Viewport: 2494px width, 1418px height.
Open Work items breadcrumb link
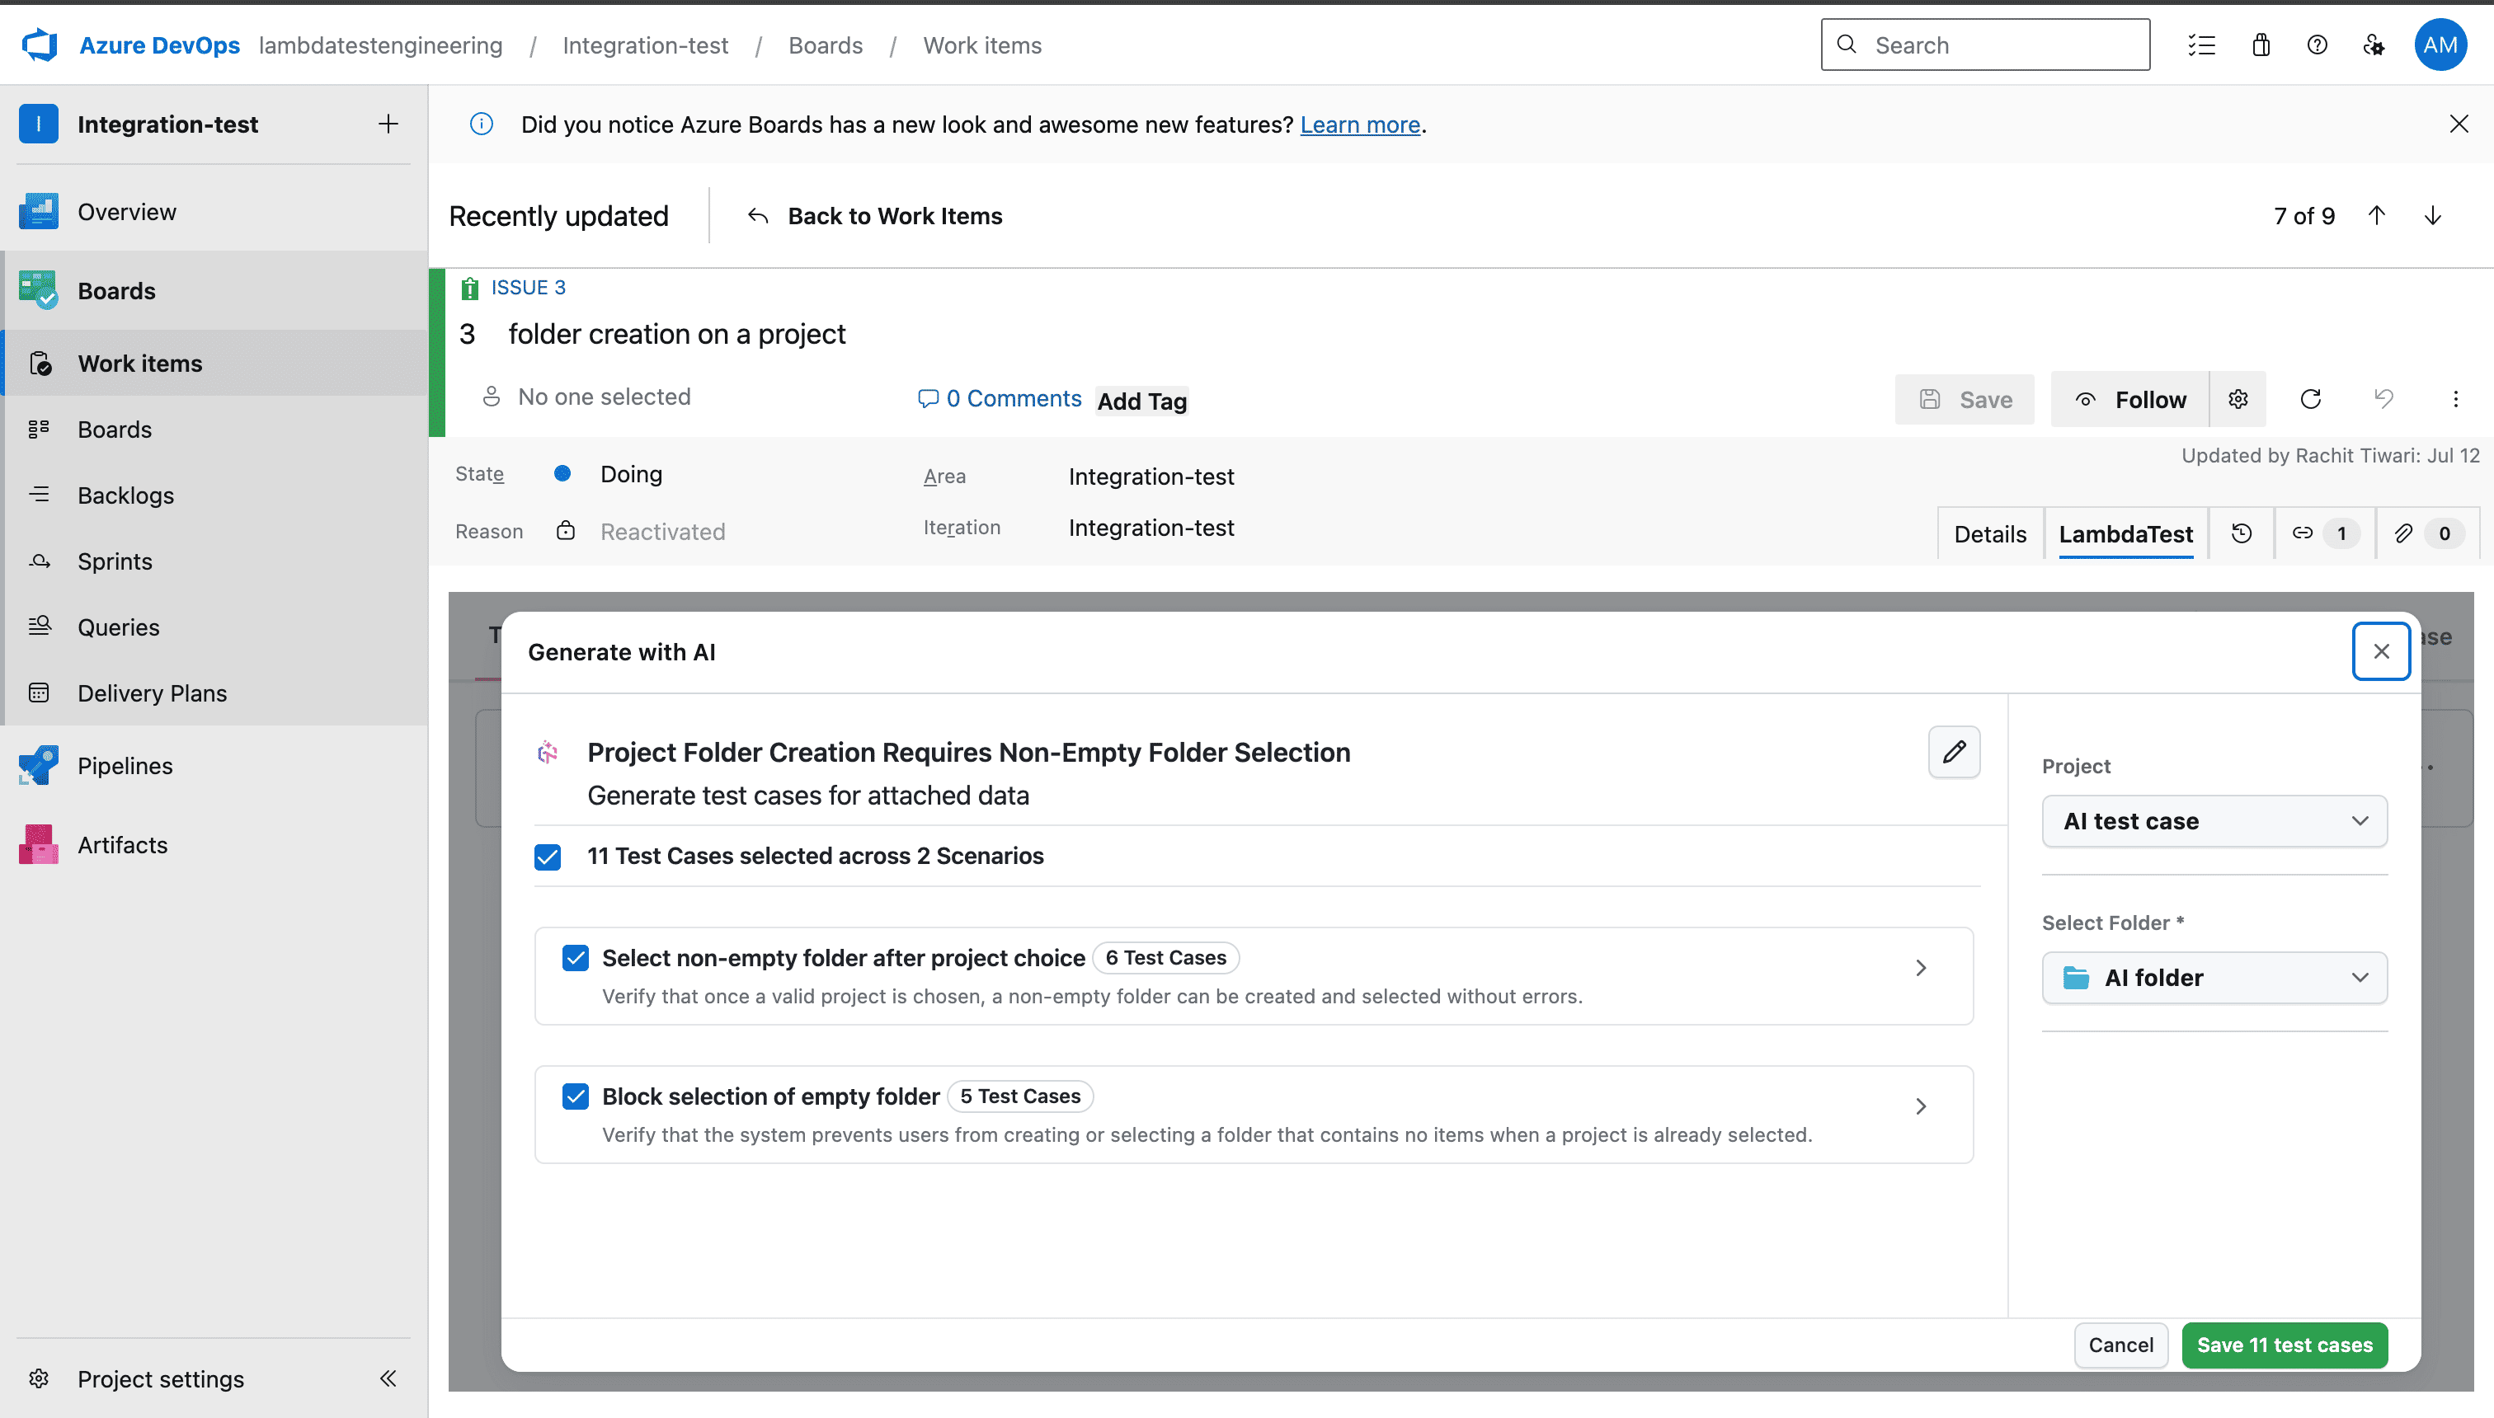click(x=982, y=45)
